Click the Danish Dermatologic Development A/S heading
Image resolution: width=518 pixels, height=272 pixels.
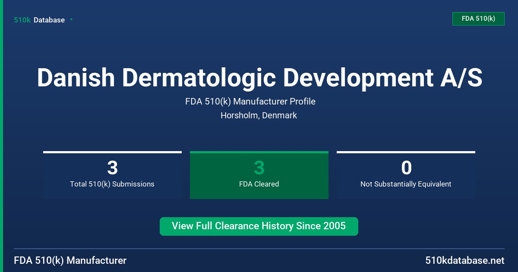[259, 78]
